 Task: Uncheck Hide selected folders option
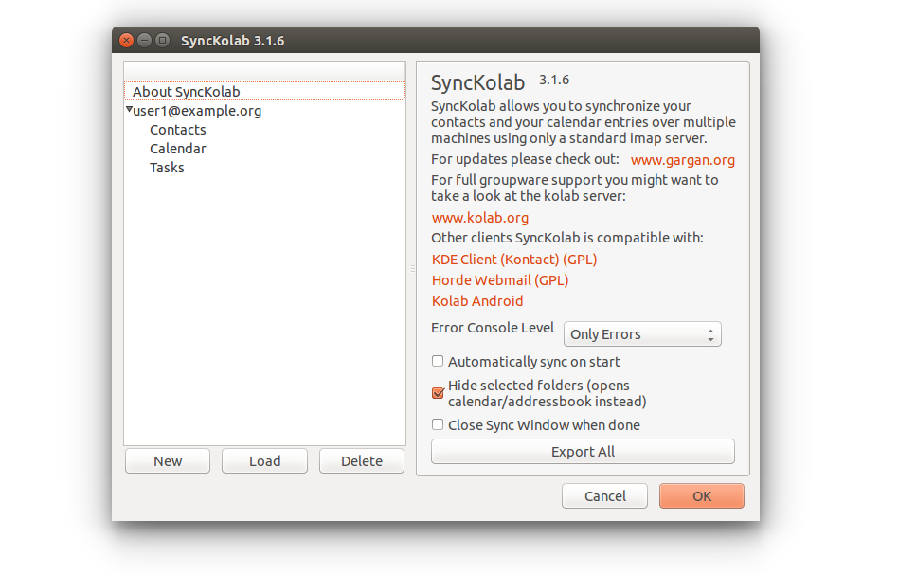pos(438,393)
